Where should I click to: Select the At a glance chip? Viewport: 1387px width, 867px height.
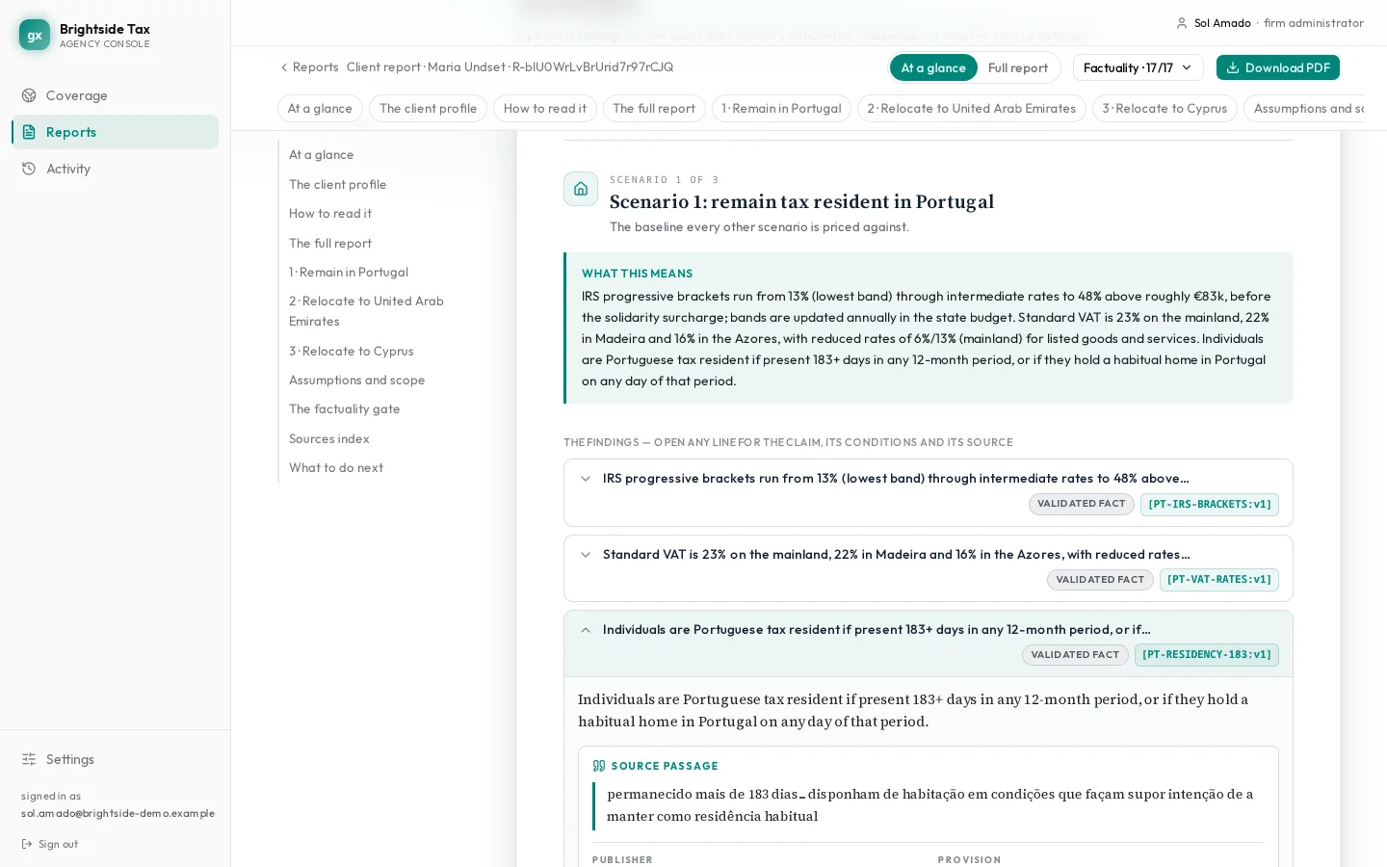click(320, 109)
